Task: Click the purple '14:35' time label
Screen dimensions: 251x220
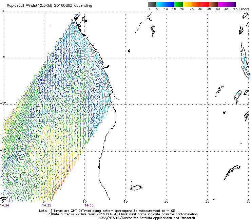Action: click(46, 205)
